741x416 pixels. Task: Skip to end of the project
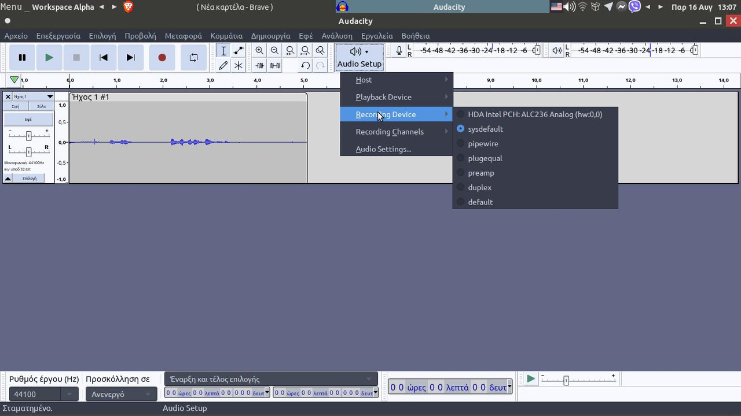point(131,57)
